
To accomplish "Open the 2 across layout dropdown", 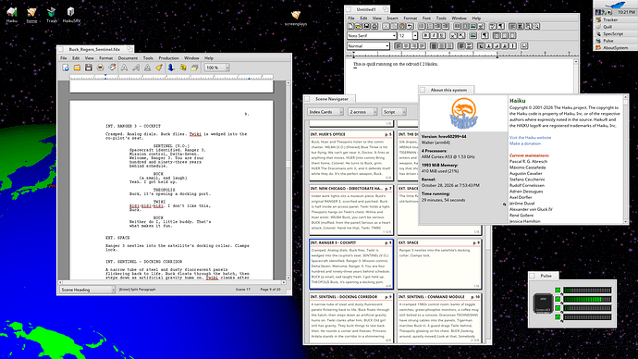I will pos(362,112).
